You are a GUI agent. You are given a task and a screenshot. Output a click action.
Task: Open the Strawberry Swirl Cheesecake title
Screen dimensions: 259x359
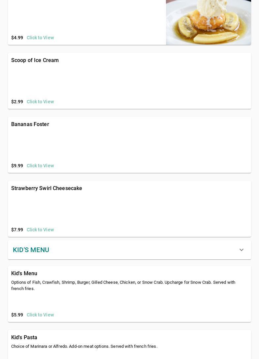[47, 188]
